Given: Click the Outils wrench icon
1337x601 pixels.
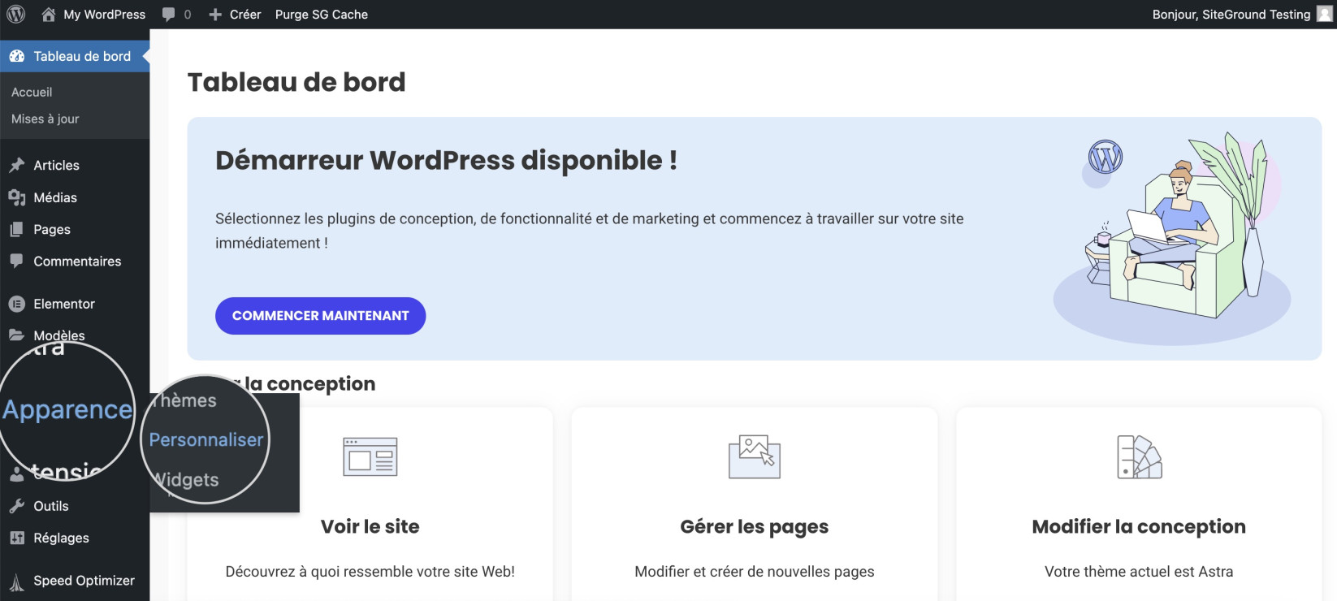Looking at the screenshot, I should (16, 506).
